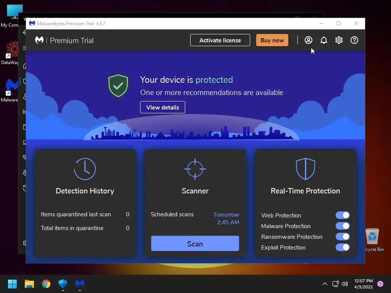
Task: Click the Ransomware Protection label
Action: [x=292, y=237]
